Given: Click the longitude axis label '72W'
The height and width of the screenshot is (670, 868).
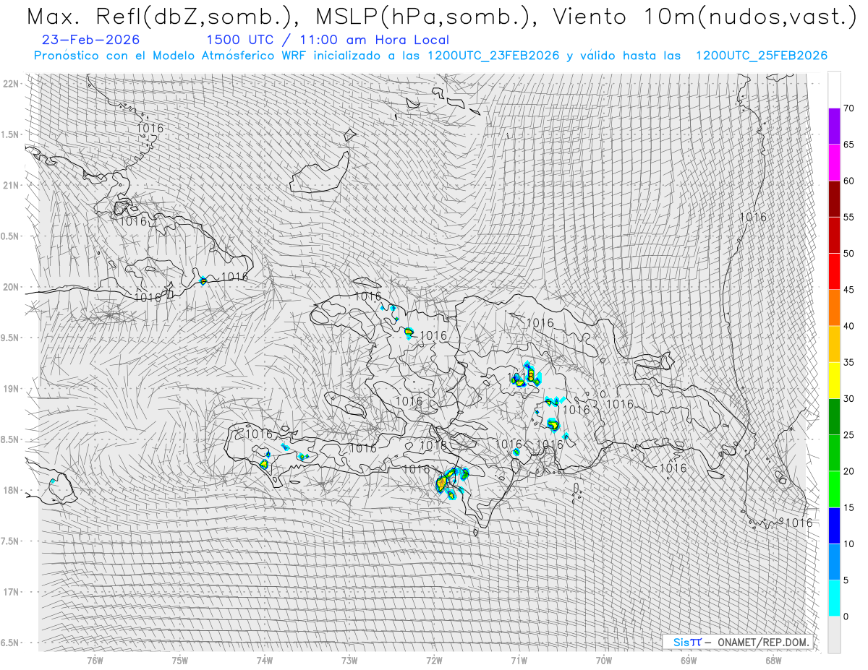Looking at the screenshot, I should (x=434, y=660).
